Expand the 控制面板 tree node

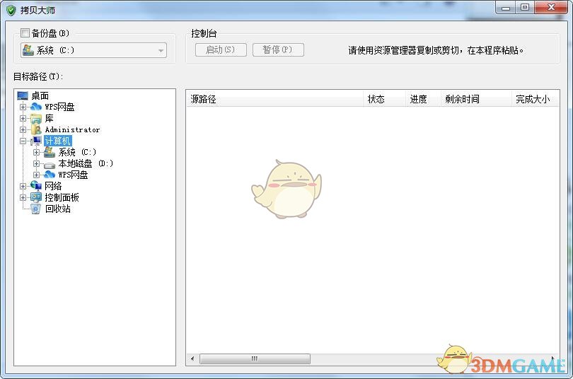(23, 197)
